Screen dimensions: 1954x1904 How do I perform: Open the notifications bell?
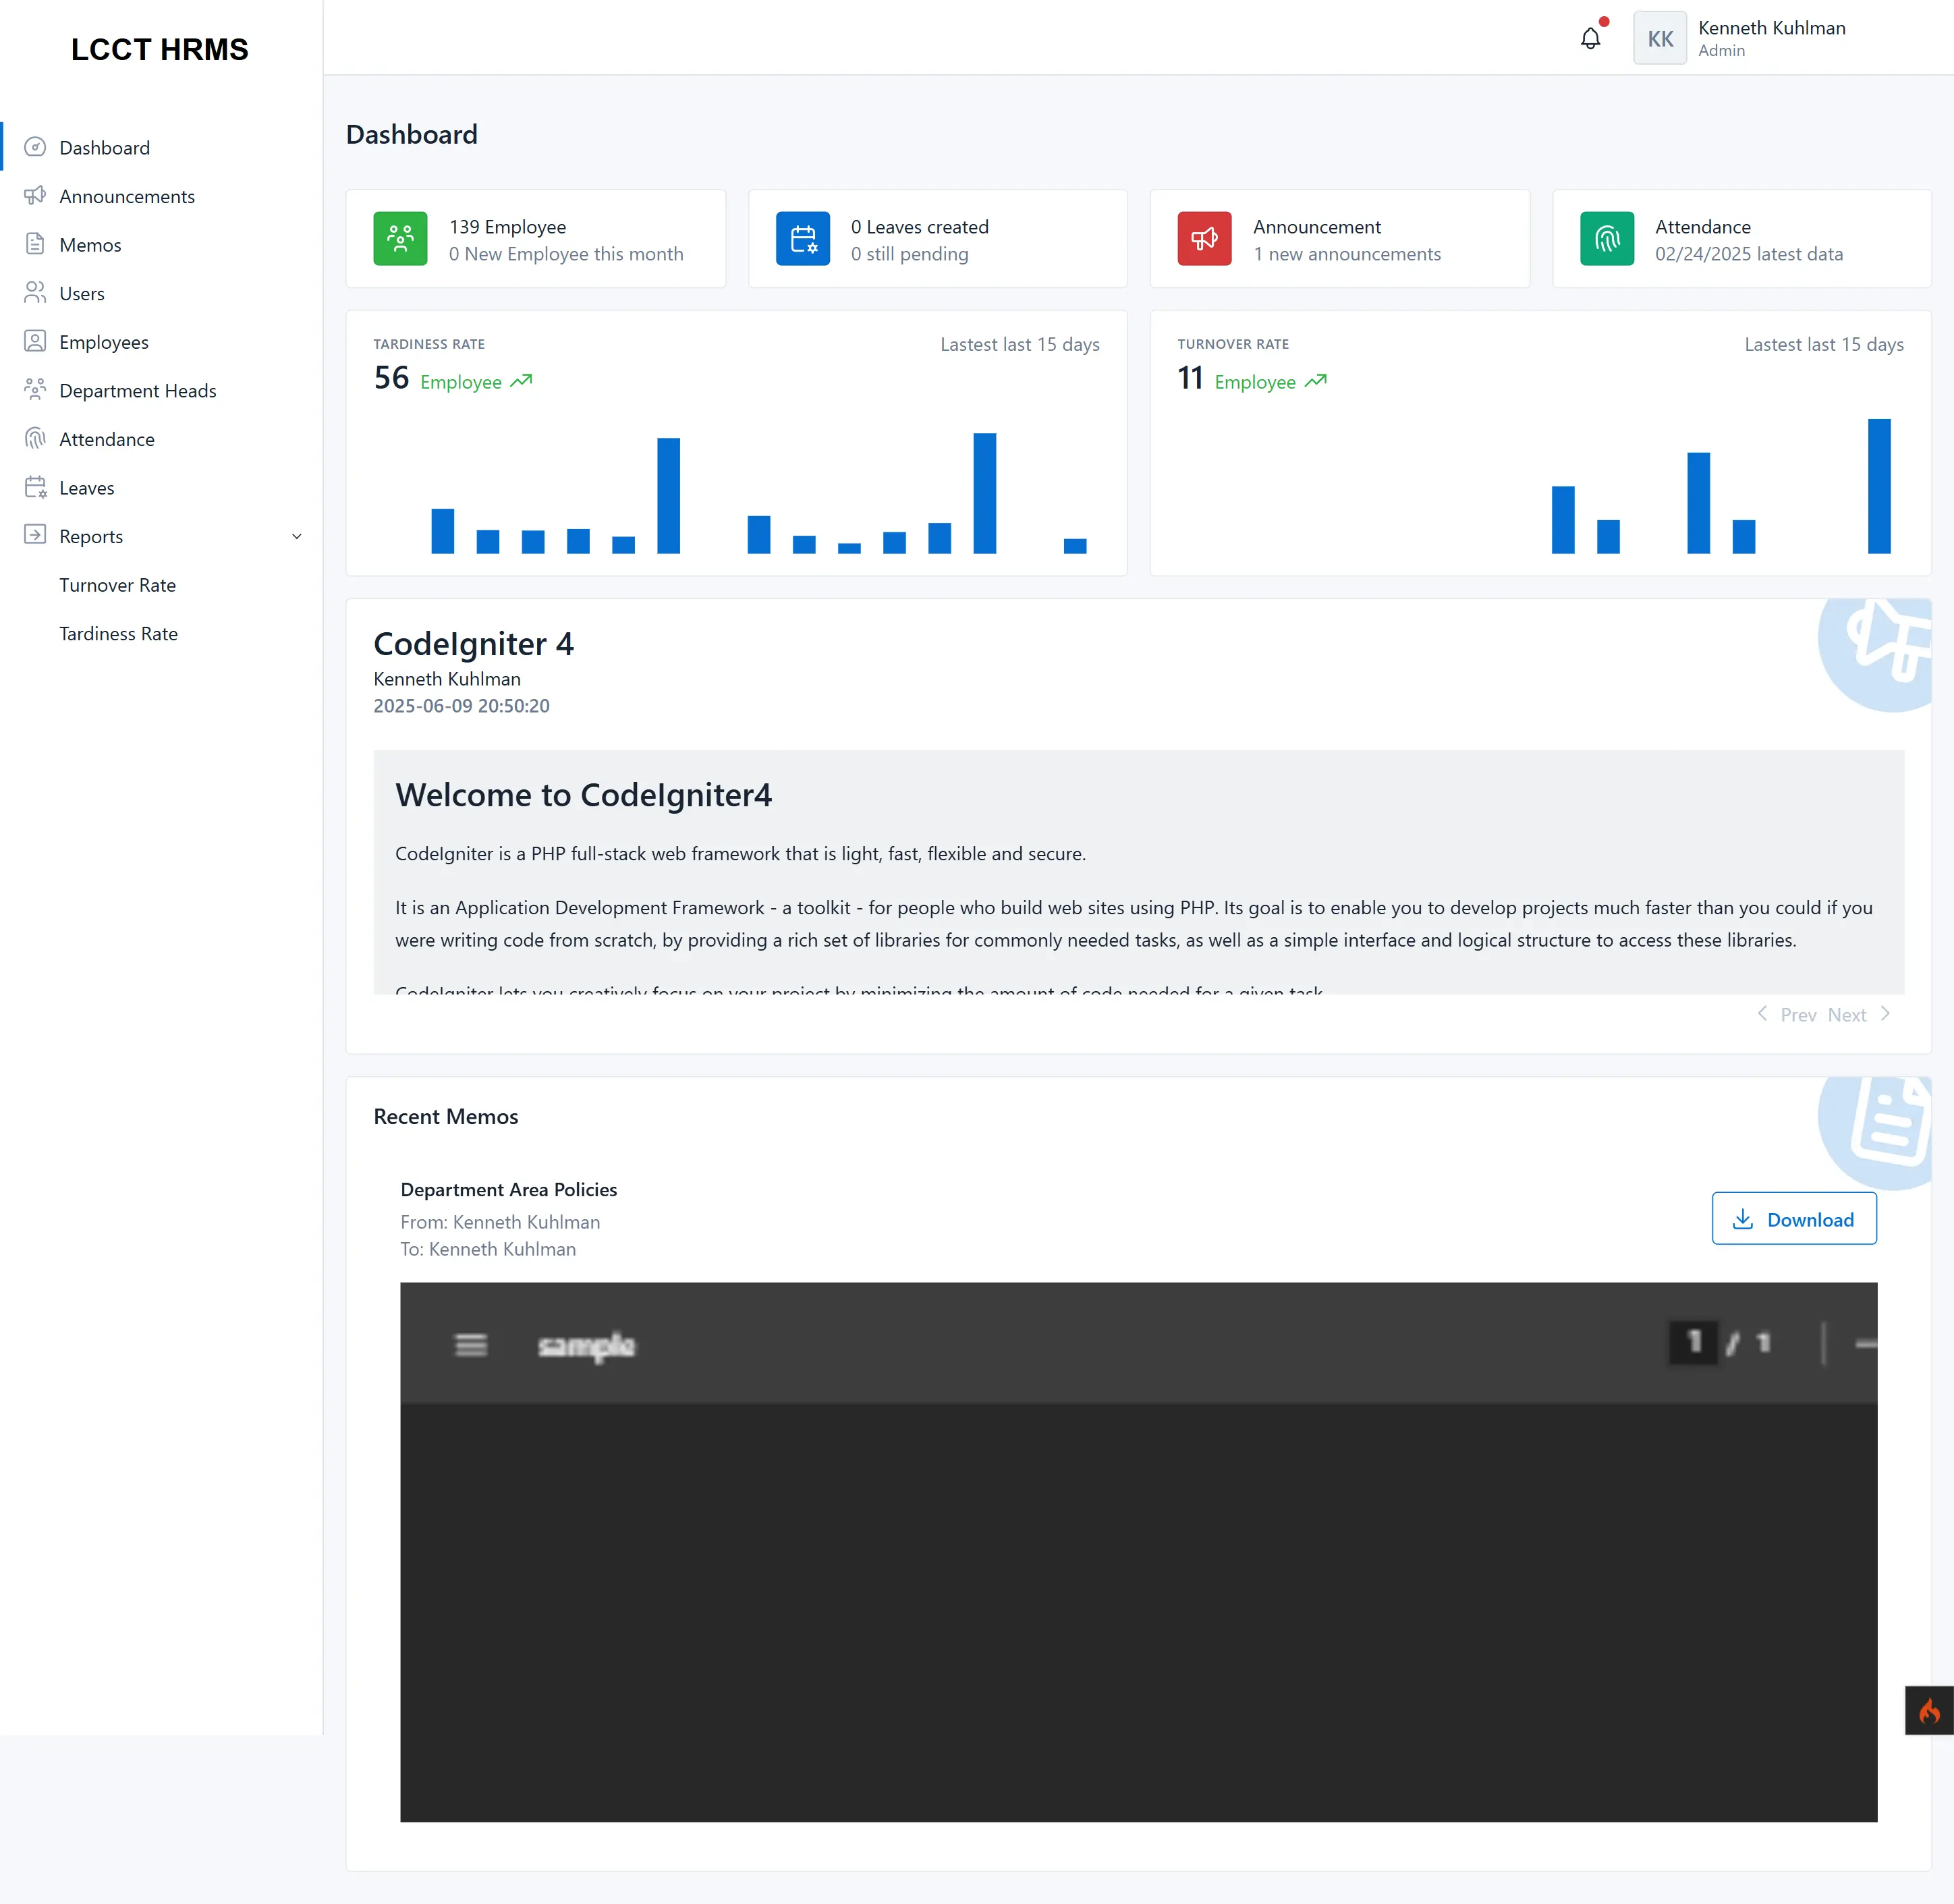(1590, 38)
